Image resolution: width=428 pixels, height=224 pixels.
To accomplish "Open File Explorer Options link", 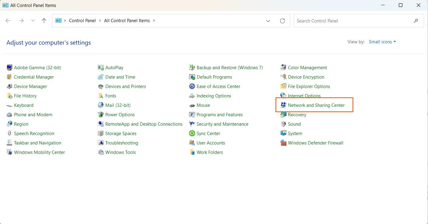I will tap(309, 86).
